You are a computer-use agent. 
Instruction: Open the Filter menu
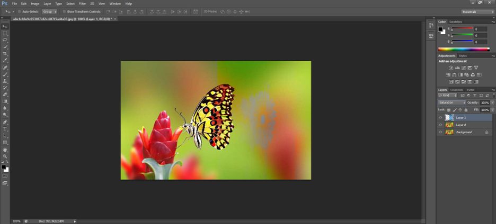pyautogui.click(x=82, y=4)
